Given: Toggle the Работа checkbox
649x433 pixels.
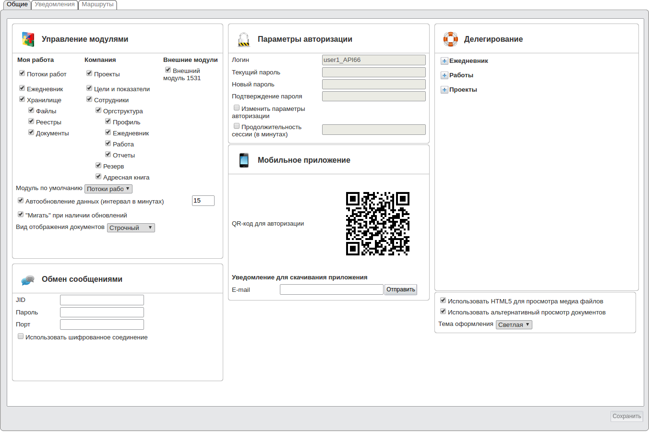Looking at the screenshot, I should tap(108, 143).
